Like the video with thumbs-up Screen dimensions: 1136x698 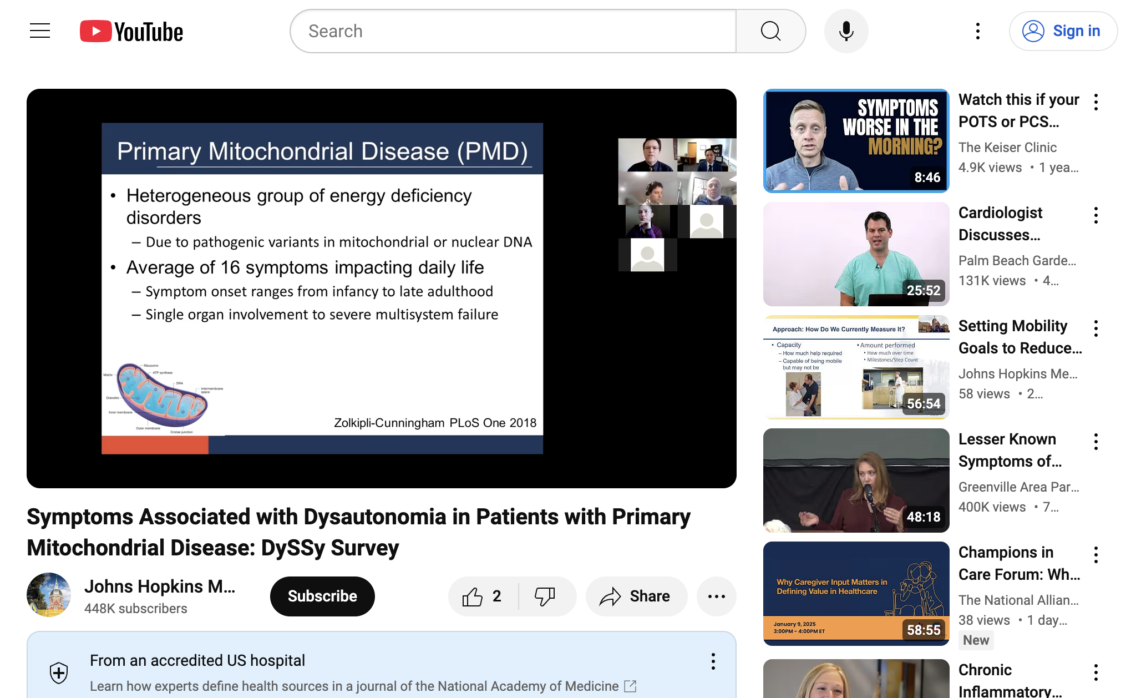click(482, 596)
